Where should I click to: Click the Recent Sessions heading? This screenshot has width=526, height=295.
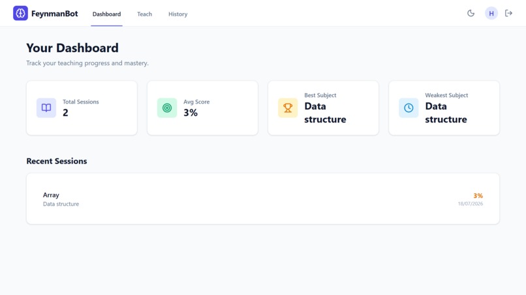click(57, 161)
